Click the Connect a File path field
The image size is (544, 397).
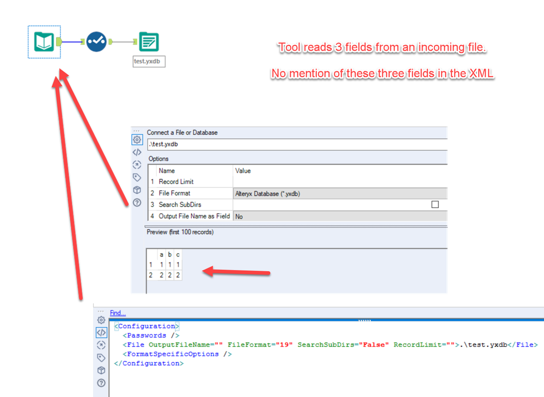click(x=297, y=144)
